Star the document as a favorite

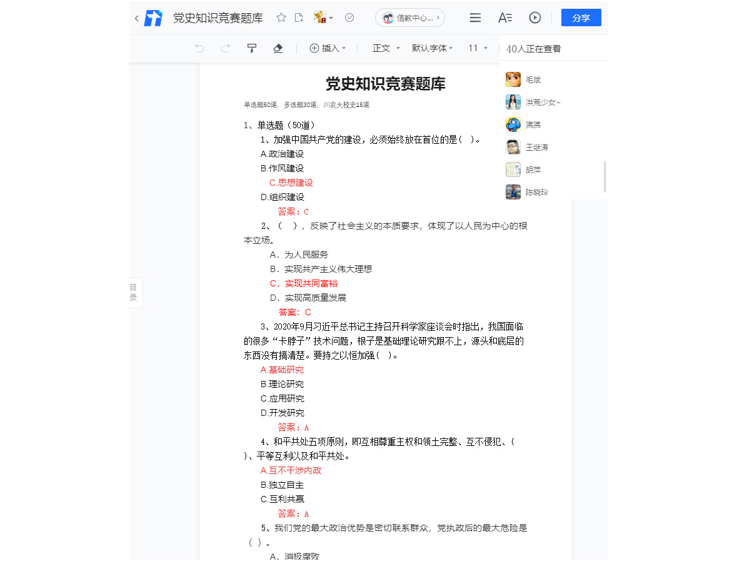[x=281, y=18]
